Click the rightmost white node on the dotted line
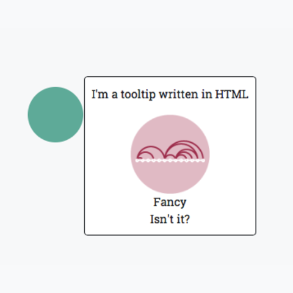This screenshot has width=293, height=293. click(x=203, y=161)
